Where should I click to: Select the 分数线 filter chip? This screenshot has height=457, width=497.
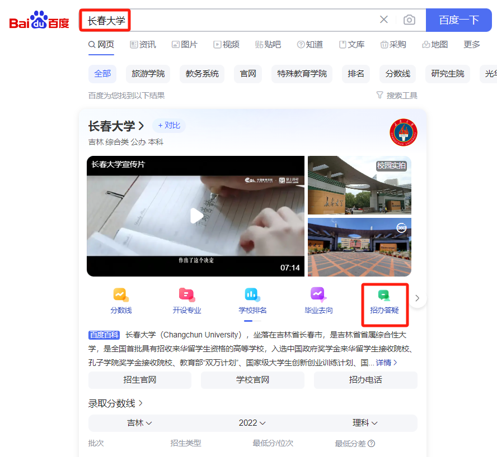[x=398, y=74]
